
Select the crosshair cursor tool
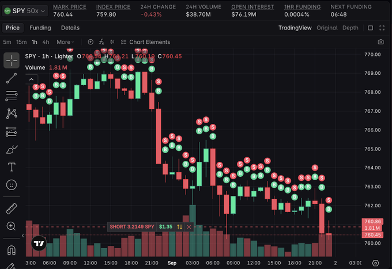point(12,60)
